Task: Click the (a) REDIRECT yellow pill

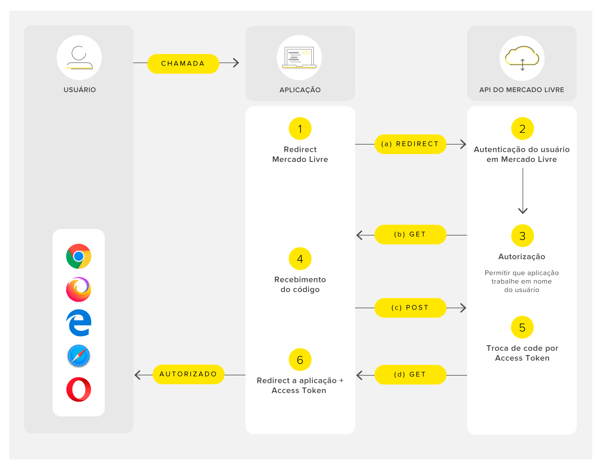Action: (410, 144)
